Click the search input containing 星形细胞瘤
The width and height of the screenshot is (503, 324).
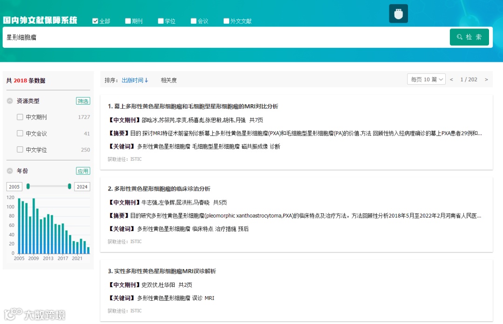click(186, 37)
